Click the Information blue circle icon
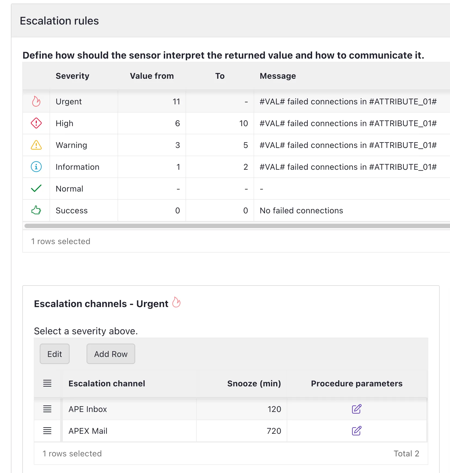The width and height of the screenshot is (450, 473). tap(36, 167)
